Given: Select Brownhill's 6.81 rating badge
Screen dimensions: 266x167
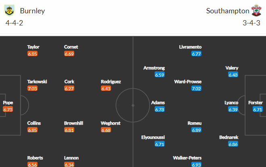Looking at the screenshot, I should [x=69, y=130].
